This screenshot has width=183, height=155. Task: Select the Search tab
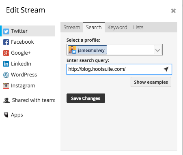[x=94, y=28]
